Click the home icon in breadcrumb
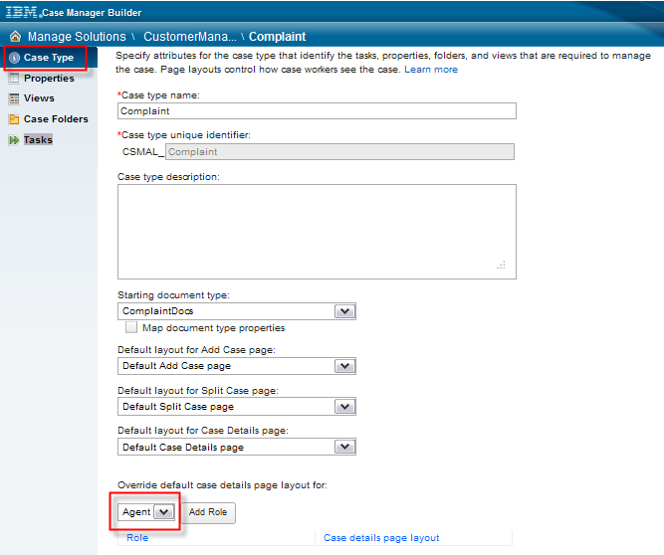This screenshot has width=664, height=555. (x=15, y=37)
